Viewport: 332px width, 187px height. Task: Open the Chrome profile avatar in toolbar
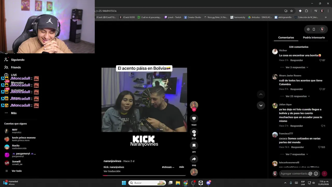[x=322, y=11]
